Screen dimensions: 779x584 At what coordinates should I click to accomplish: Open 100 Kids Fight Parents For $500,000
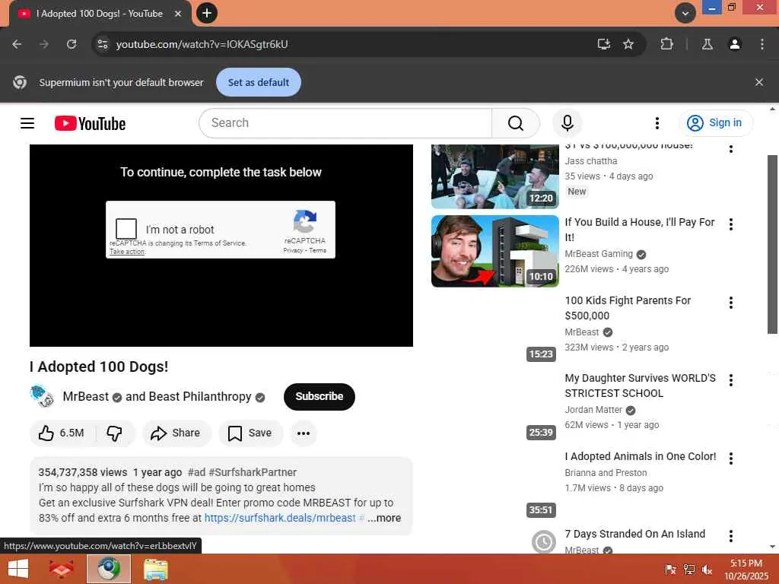point(628,308)
